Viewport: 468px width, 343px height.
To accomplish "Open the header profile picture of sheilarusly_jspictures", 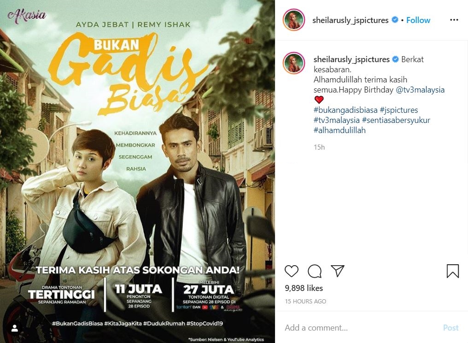I will (294, 20).
